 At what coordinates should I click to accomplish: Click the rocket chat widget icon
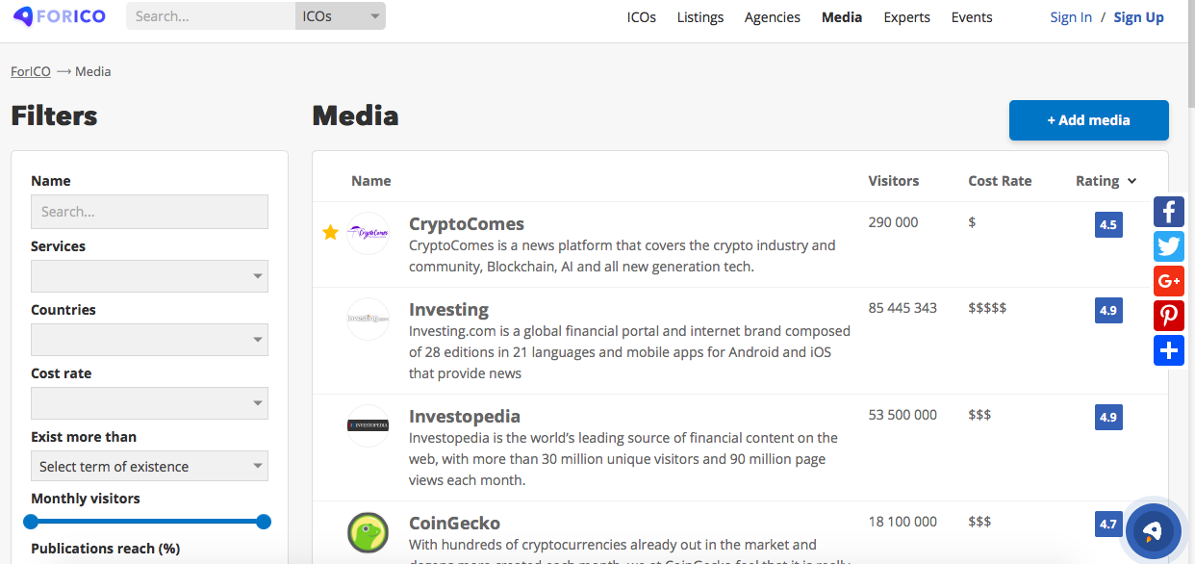pyautogui.click(x=1152, y=531)
